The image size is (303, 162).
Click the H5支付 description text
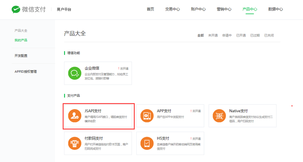click(x=179, y=146)
